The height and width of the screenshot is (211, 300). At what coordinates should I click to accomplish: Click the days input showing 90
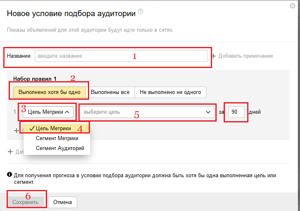[236, 112]
